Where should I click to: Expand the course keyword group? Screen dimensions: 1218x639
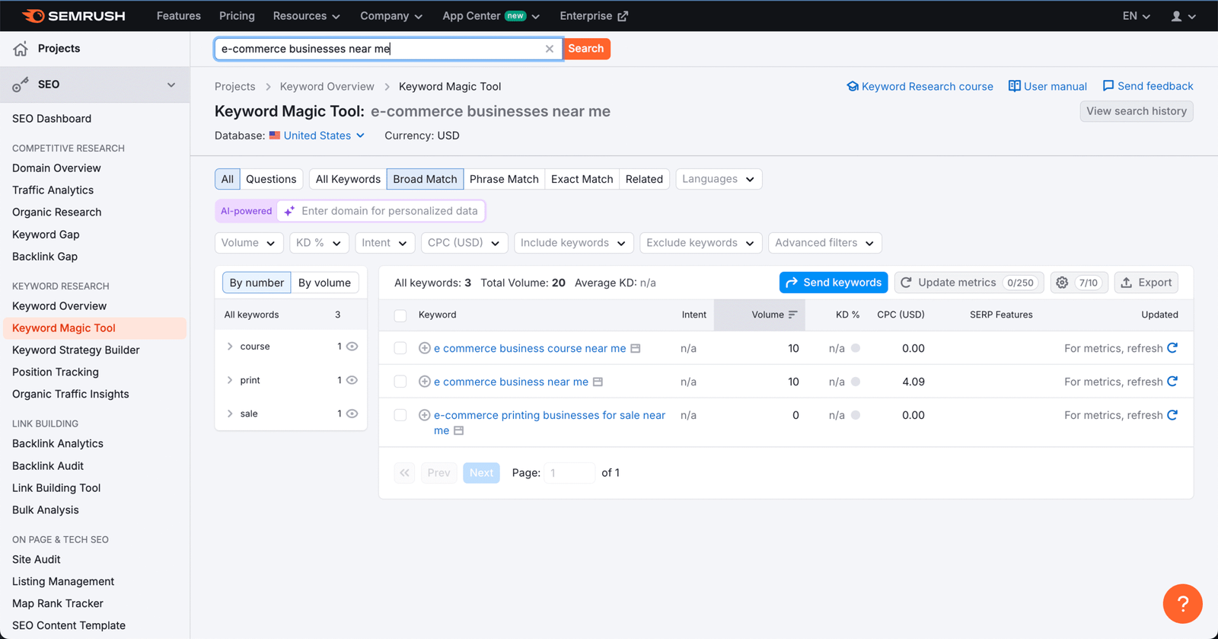click(x=230, y=347)
